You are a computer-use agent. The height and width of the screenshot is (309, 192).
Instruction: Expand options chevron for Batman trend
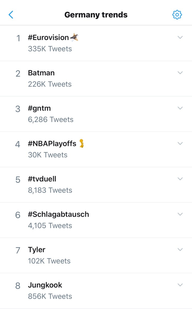point(180,73)
